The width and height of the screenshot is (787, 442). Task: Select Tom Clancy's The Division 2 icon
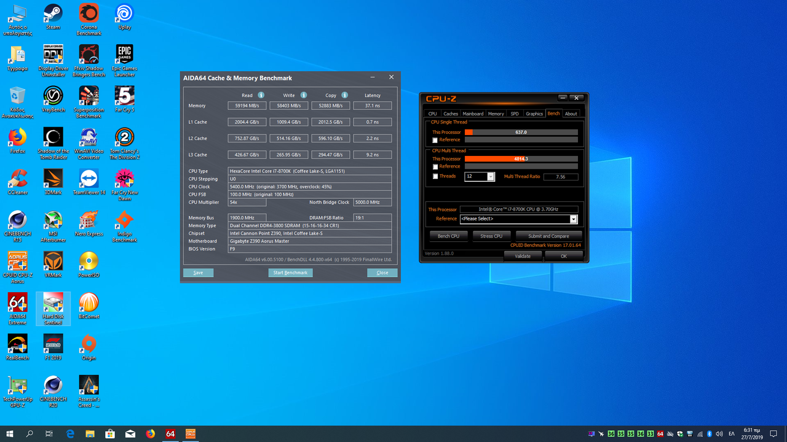point(124,143)
